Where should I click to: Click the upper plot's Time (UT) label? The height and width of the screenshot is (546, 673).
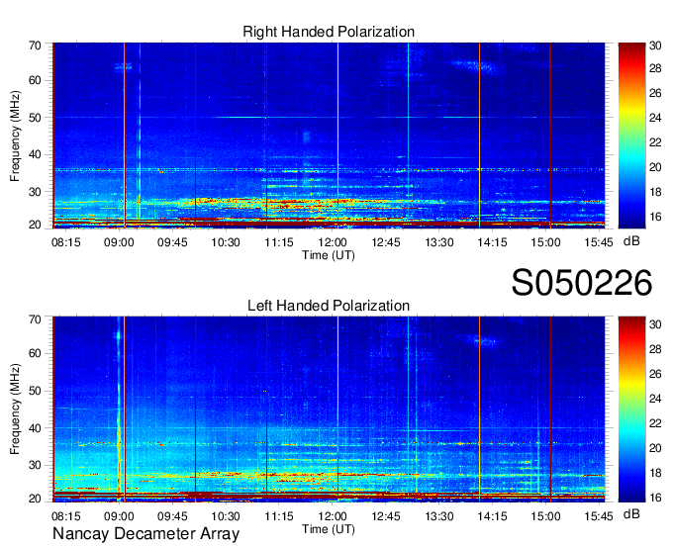(329, 255)
